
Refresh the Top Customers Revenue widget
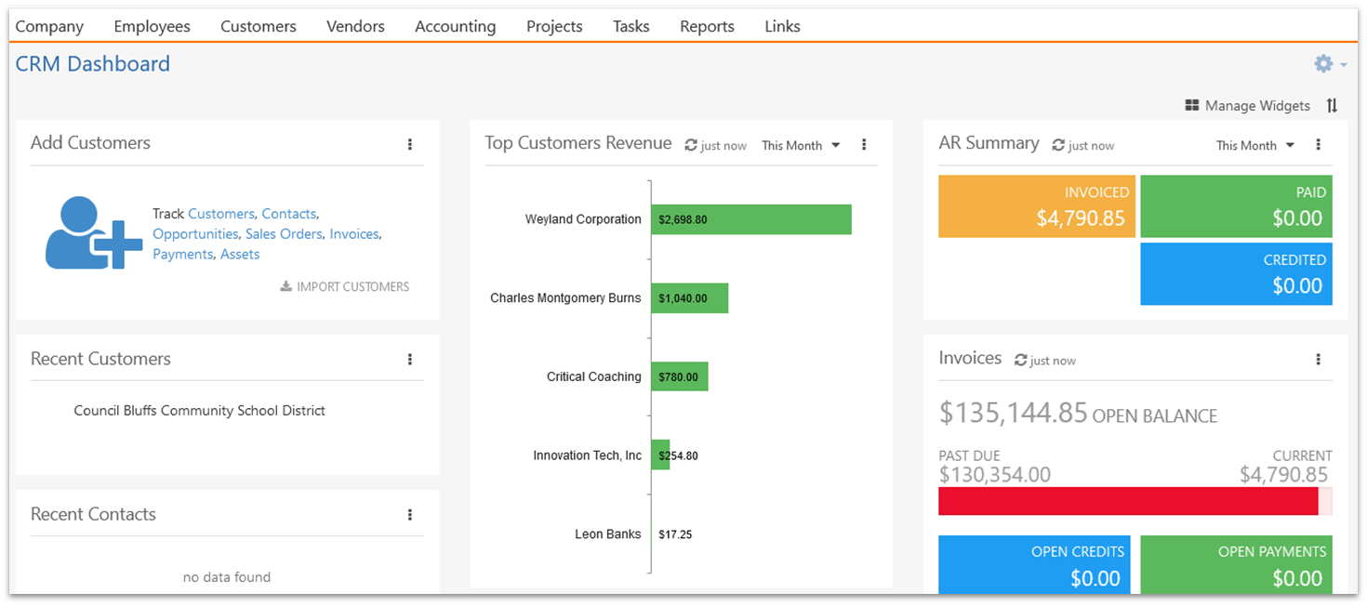pos(691,145)
